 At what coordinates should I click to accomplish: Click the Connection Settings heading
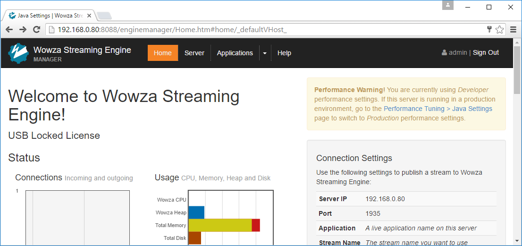[354, 158]
